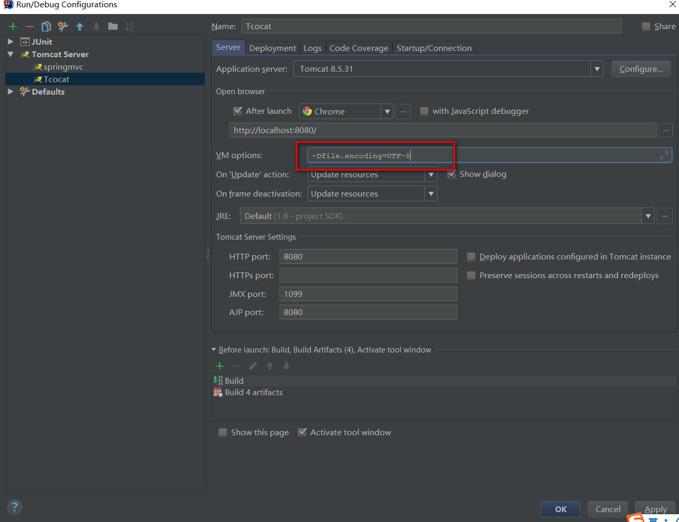679x522 pixels.
Task: Select the Build task in list
Action: (x=444, y=381)
